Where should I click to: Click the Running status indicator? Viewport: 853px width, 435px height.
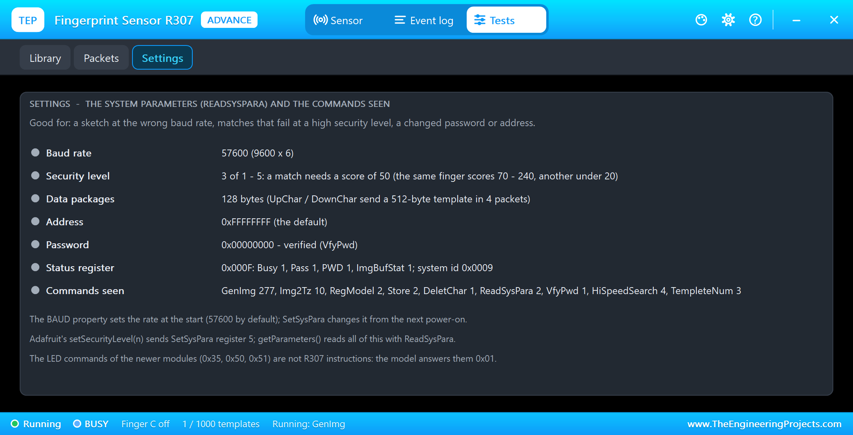36,424
